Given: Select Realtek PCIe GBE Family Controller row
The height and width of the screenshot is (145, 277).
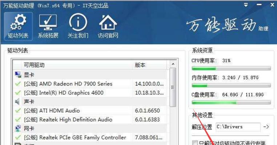Looking at the screenshot, I should point(90,137).
